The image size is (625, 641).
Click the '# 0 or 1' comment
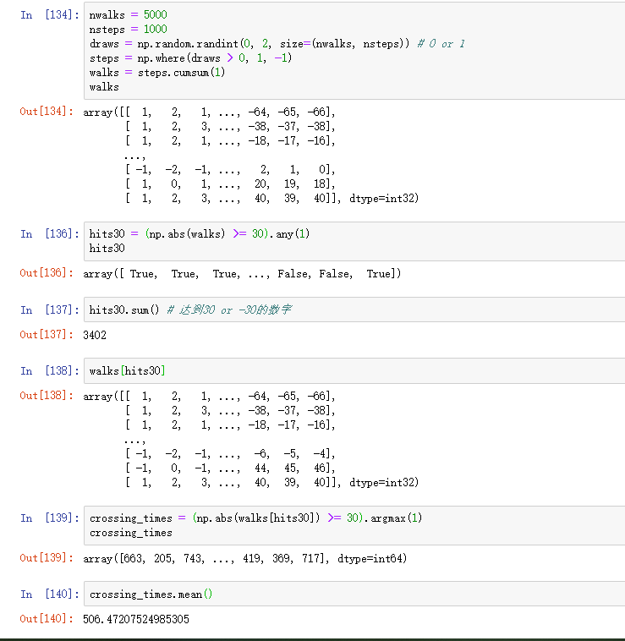(x=441, y=44)
